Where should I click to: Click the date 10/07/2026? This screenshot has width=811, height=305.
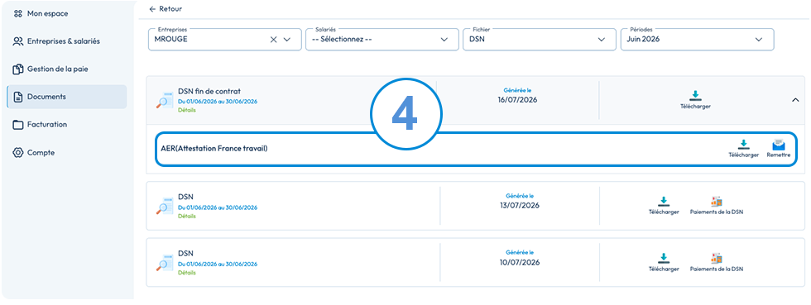click(x=520, y=263)
